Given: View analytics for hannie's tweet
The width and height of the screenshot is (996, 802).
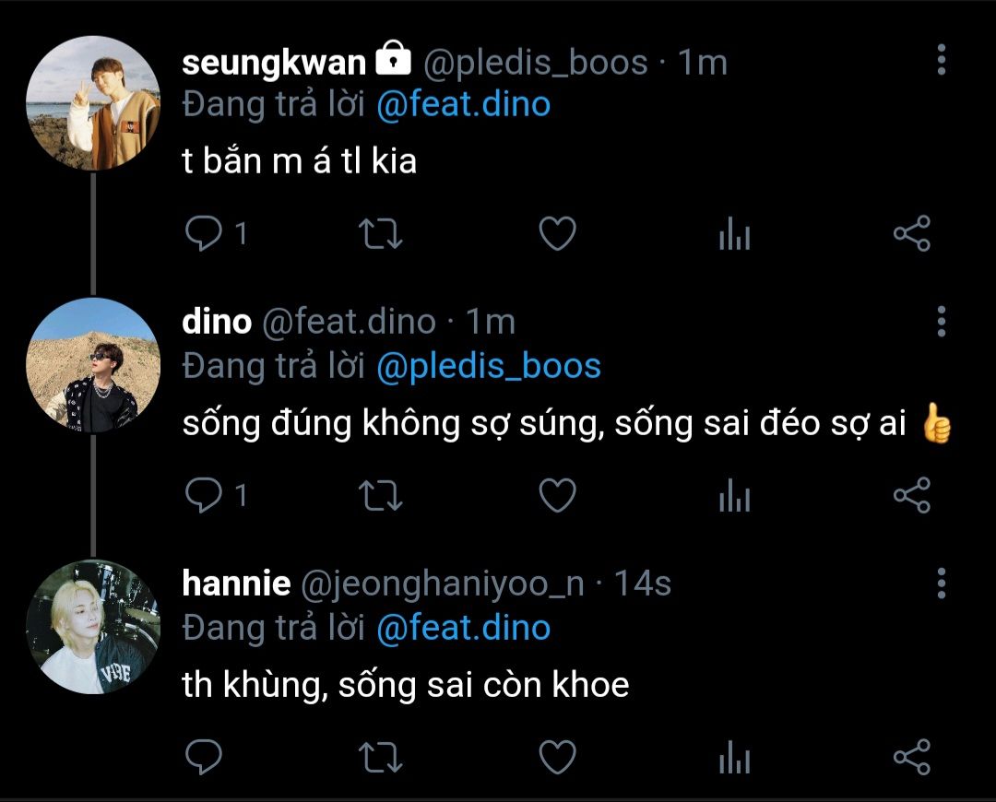Looking at the screenshot, I should 734,759.
